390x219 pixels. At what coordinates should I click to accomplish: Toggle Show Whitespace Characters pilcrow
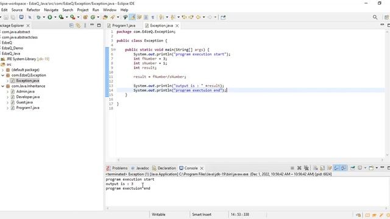point(153,17)
